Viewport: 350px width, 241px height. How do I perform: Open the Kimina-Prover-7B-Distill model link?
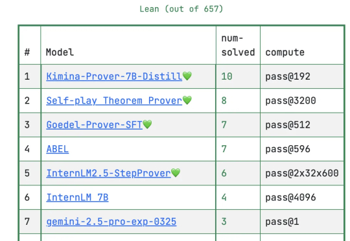tap(114, 76)
